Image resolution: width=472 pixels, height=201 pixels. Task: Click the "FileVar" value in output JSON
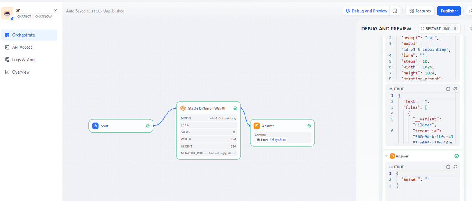(424, 124)
